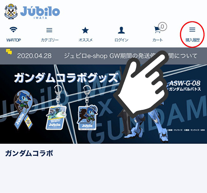Image resolution: width=207 pixels, height=193 pixels.
Task: Open the カテゴリー hamburger menu icon
Action: [49, 30]
